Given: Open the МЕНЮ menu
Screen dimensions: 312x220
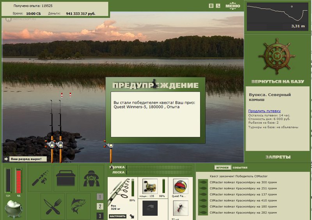Looking at the screenshot, I should (232, 6).
